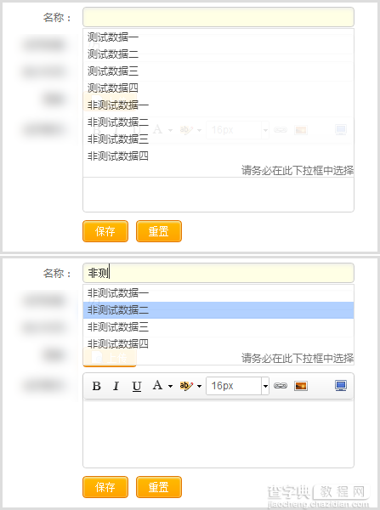Open the highlight color dropdown arrow in the bottom editor
This screenshot has width=380, height=510.
point(200,386)
